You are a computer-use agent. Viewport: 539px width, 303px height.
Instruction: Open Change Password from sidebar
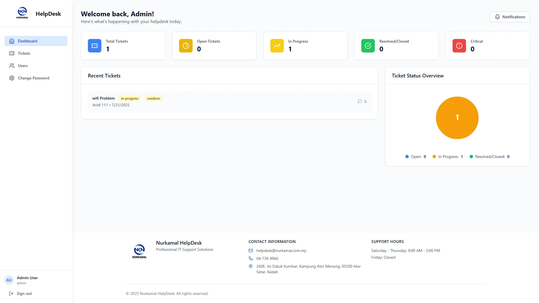pos(36,78)
